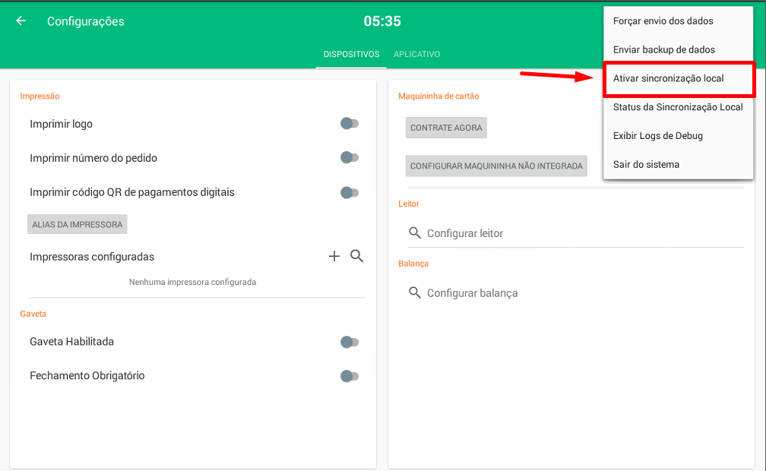Image resolution: width=766 pixels, height=471 pixels.
Task: Click the Gaveta Habilitada label
Action: (71, 342)
